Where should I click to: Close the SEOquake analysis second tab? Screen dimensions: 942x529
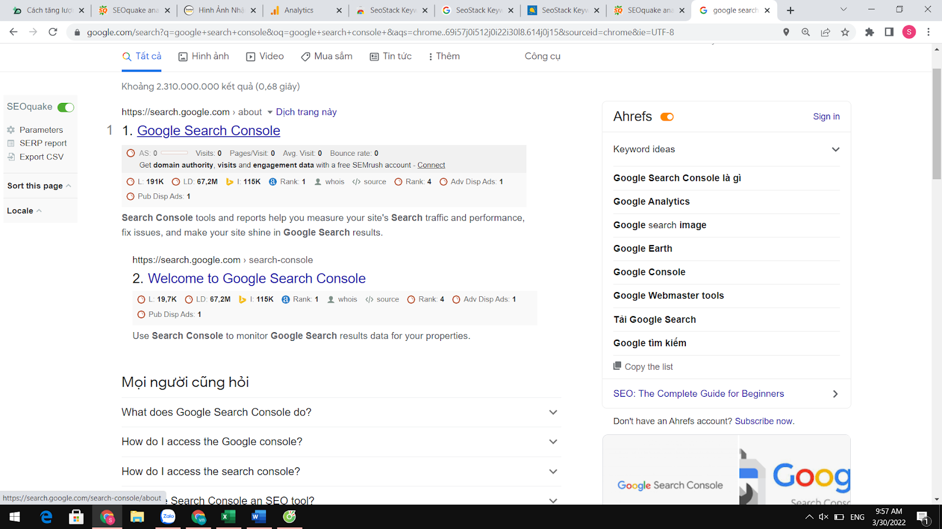click(167, 10)
